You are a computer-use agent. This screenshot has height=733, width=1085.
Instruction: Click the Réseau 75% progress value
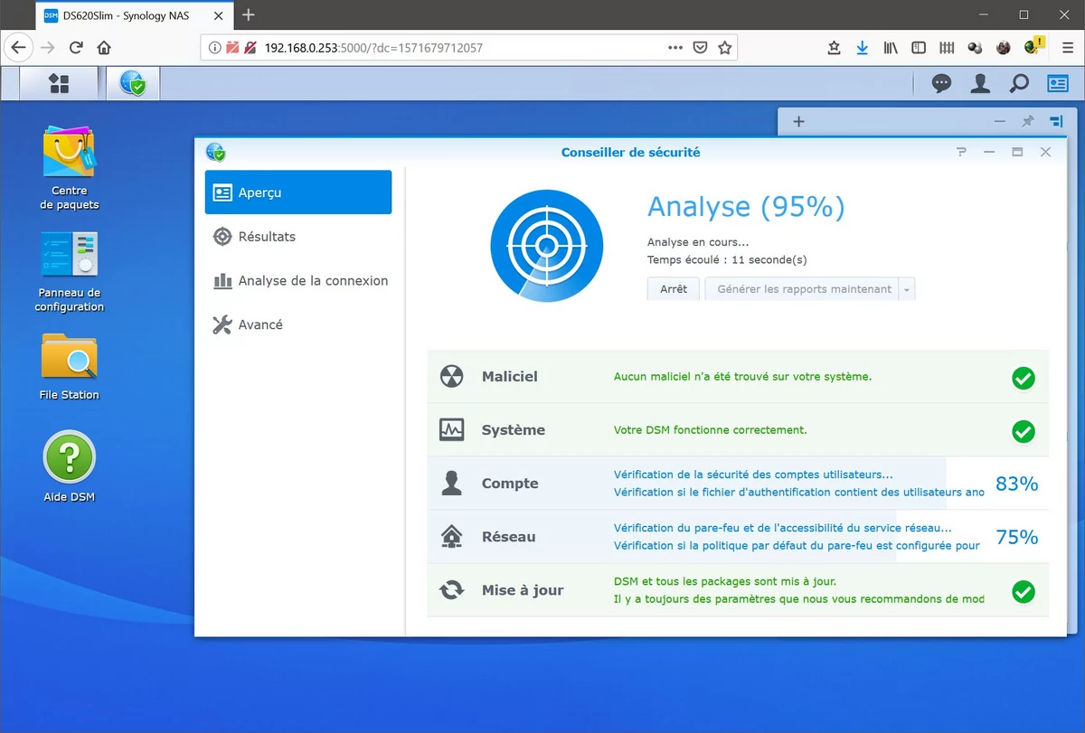(1016, 538)
